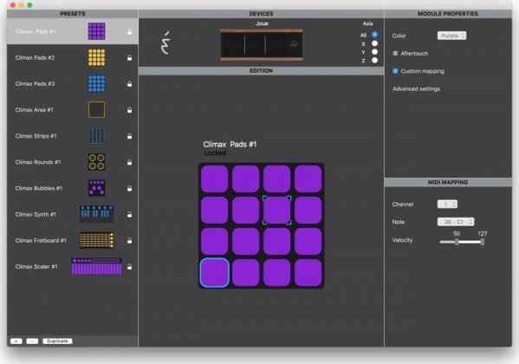
Task: Select Climax Rounds #1 preset name
Action: point(38,162)
